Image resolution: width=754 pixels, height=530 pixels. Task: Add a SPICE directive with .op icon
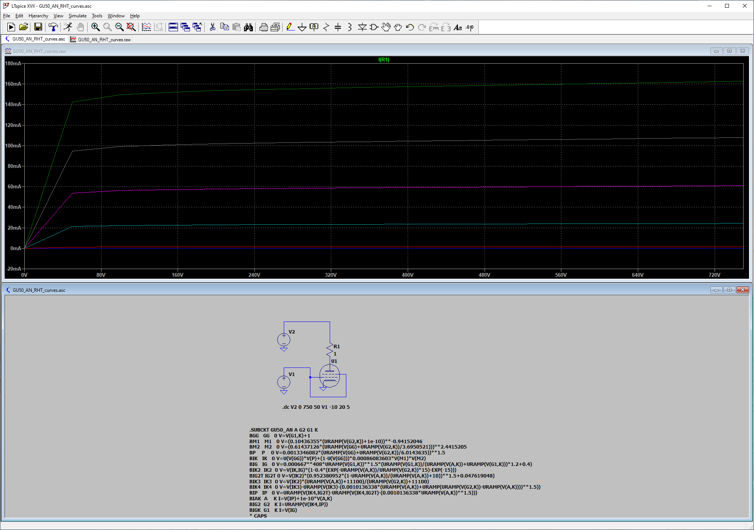tap(470, 27)
